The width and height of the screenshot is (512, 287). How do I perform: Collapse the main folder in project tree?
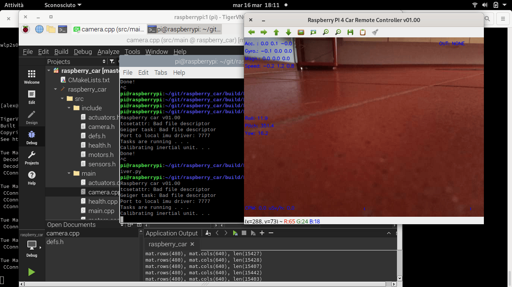69,173
